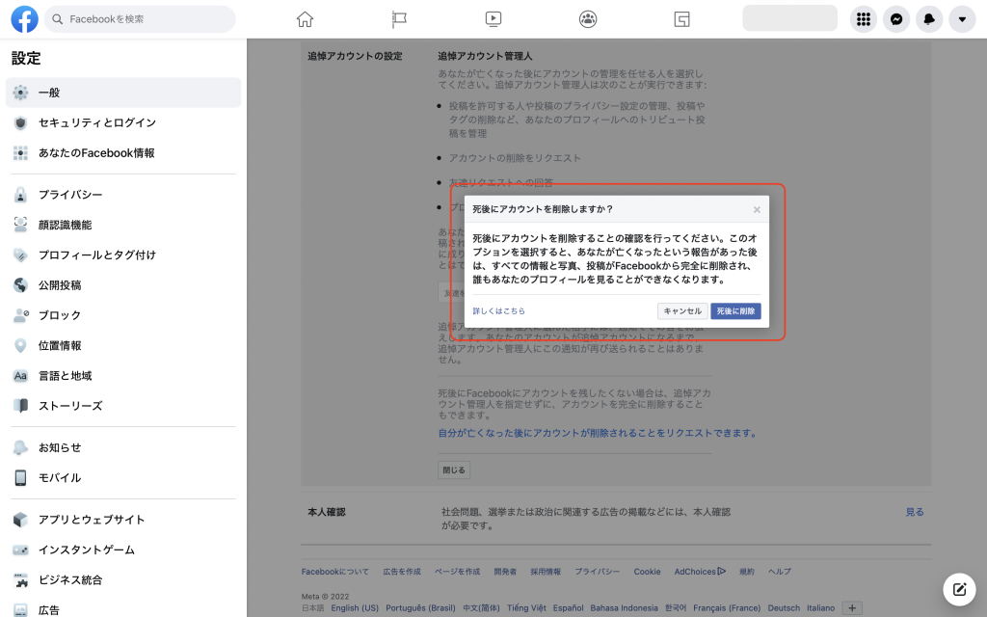
Task: Switch language to Deutsch
Action: coord(784,608)
